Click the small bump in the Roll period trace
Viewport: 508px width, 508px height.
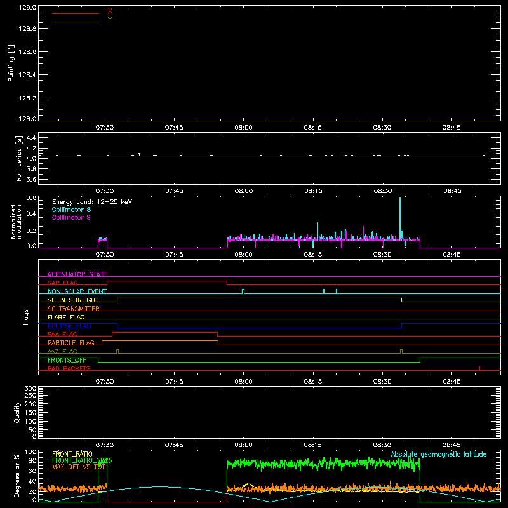tap(139, 154)
